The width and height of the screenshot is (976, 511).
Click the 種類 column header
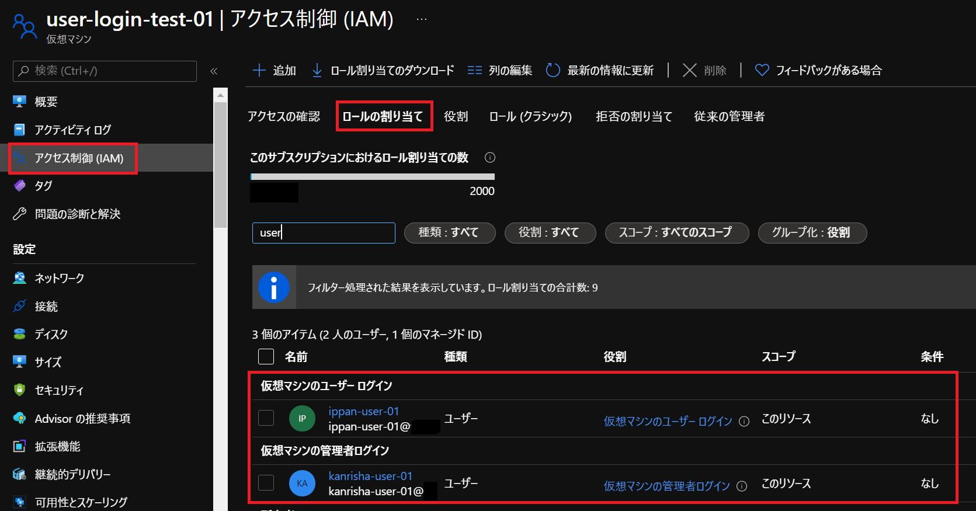pyautogui.click(x=456, y=356)
